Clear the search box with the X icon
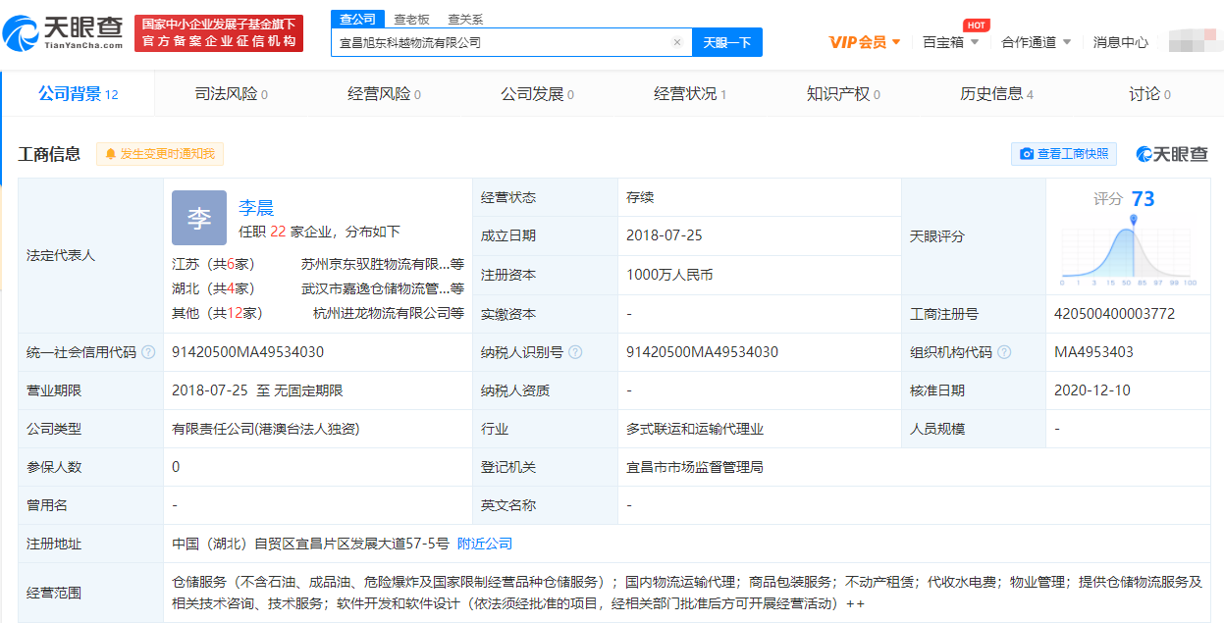 pyautogui.click(x=676, y=42)
